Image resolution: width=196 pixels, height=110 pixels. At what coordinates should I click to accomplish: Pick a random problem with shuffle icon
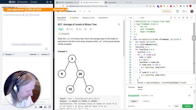89,11
